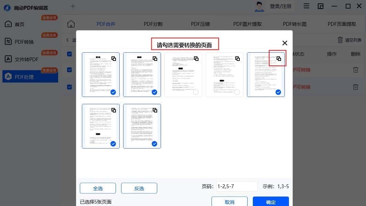366x206 pixels.
Task: Click the 嗨动PDF编辑器 app logo
Action: click(7, 8)
